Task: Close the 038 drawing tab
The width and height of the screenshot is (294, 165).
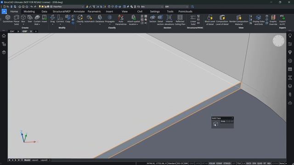Action: 31,32
